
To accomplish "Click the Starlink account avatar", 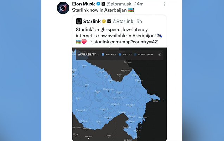I will (79, 22).
